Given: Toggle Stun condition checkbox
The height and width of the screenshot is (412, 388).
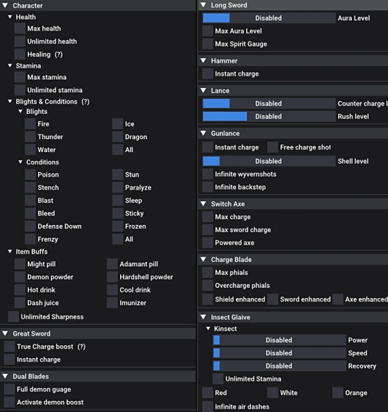Looking at the screenshot, I should (x=118, y=175).
